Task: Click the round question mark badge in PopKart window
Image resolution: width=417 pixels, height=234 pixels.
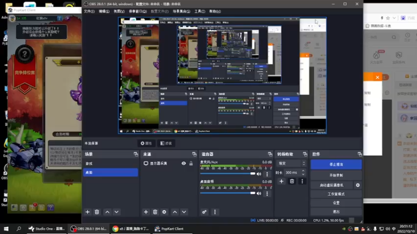Action: (24, 54)
